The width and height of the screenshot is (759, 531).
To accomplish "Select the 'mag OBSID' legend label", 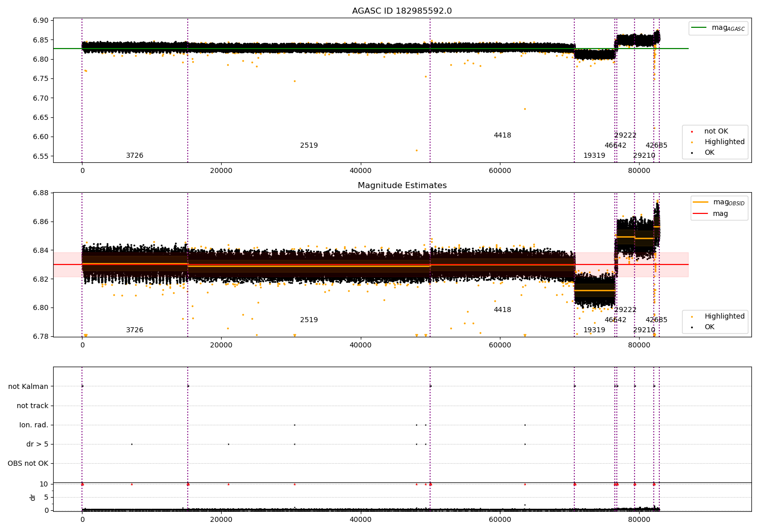I will (x=729, y=203).
